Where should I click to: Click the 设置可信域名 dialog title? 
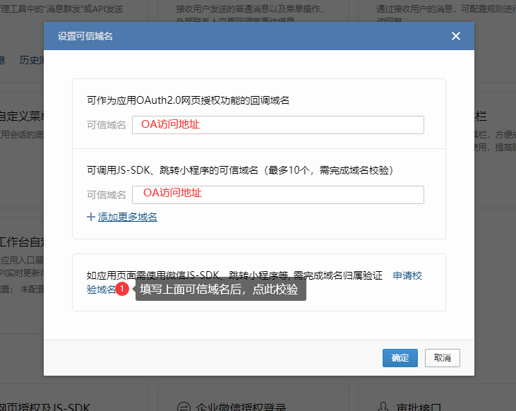coord(85,36)
